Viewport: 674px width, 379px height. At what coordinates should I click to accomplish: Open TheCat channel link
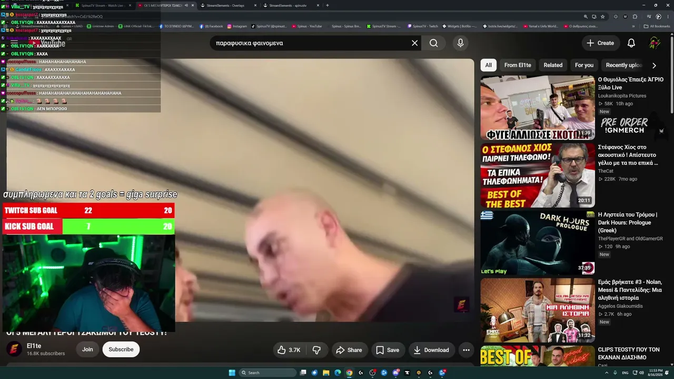coord(606,171)
